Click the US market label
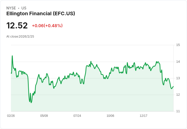Viewport: 187px width, 129px height. click(24, 8)
